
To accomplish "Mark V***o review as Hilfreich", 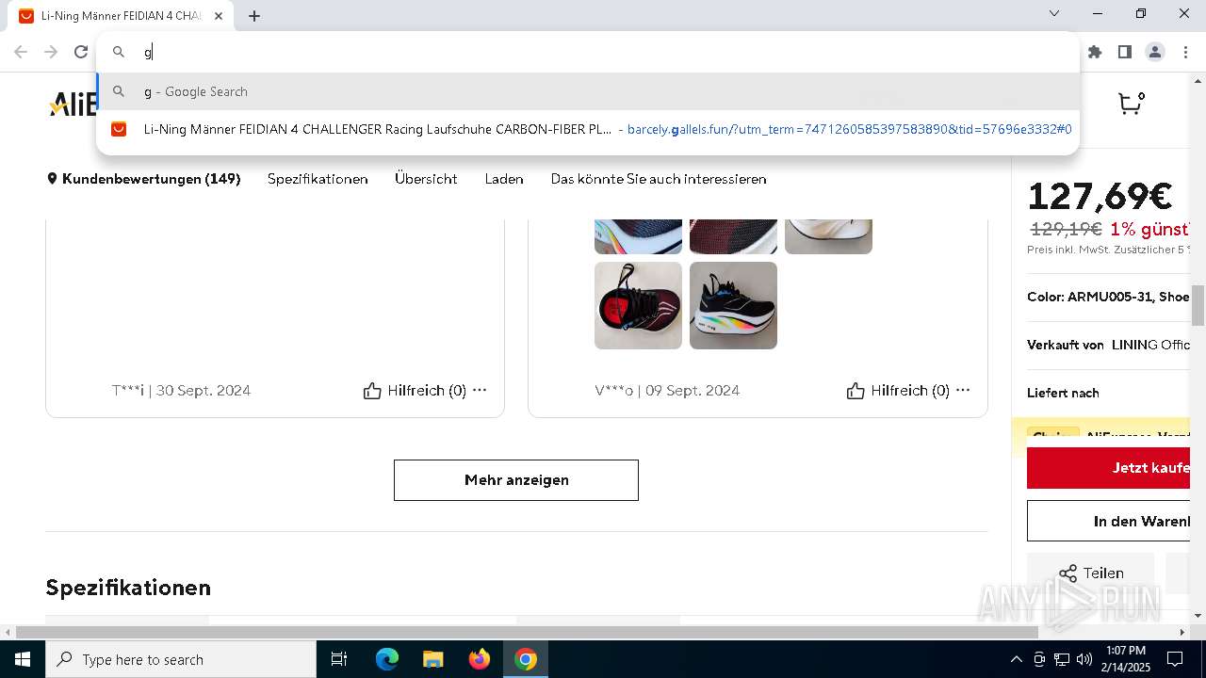I will (898, 391).
